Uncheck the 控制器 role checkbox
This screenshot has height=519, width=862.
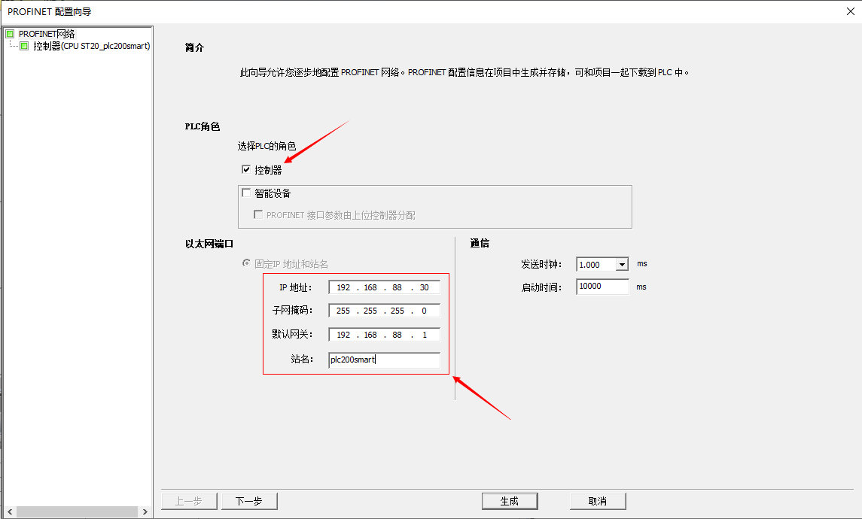245,168
